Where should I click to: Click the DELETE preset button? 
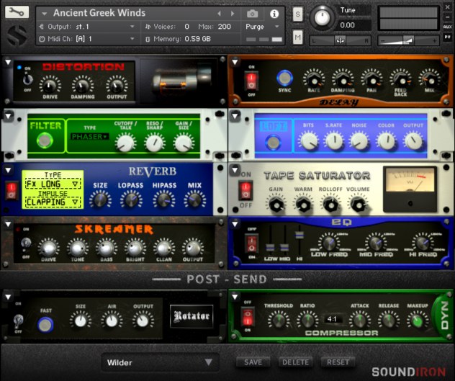pyautogui.click(x=295, y=362)
